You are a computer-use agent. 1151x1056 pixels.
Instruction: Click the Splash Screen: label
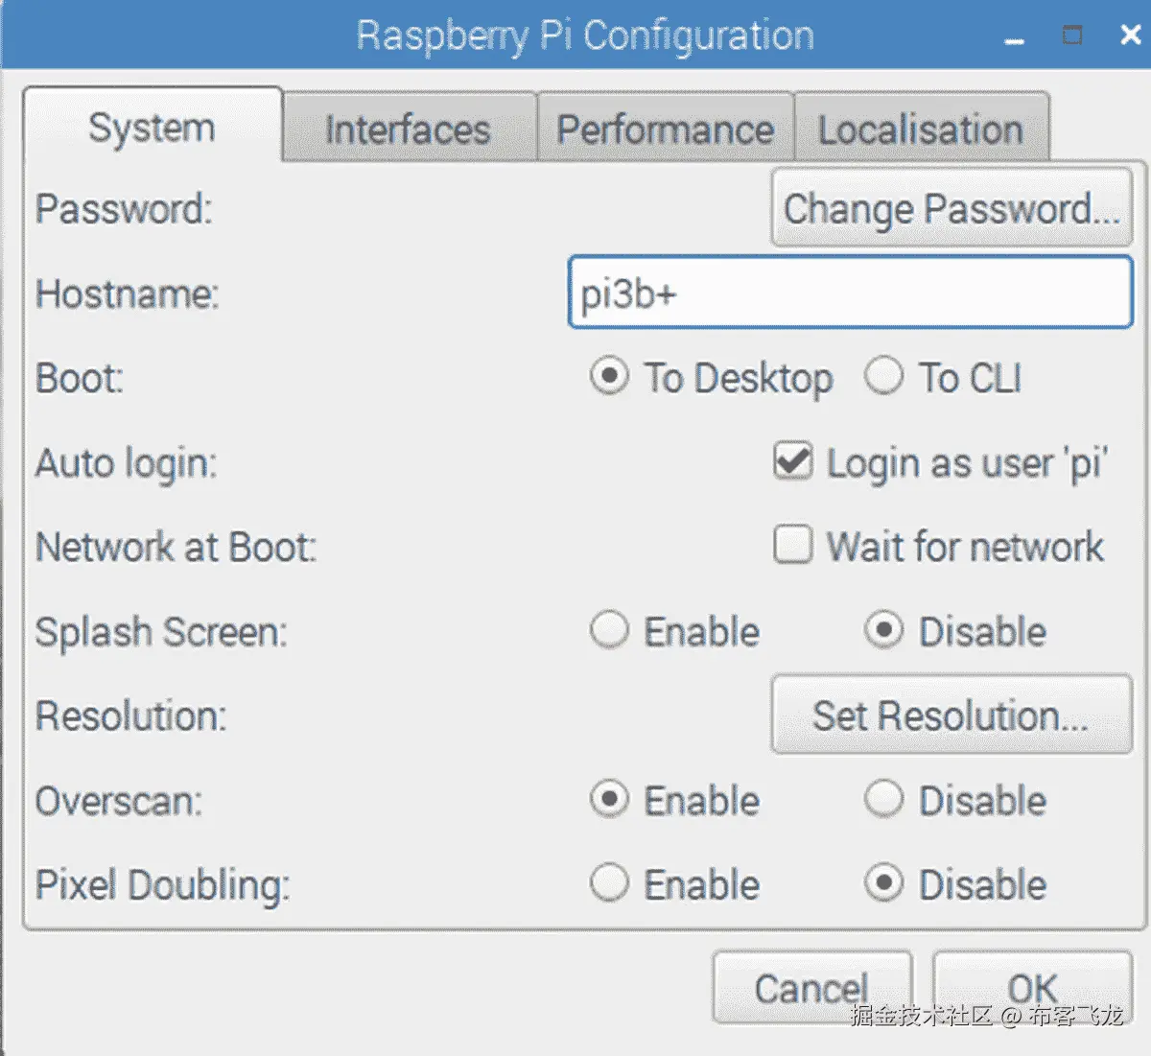pyautogui.click(x=161, y=631)
